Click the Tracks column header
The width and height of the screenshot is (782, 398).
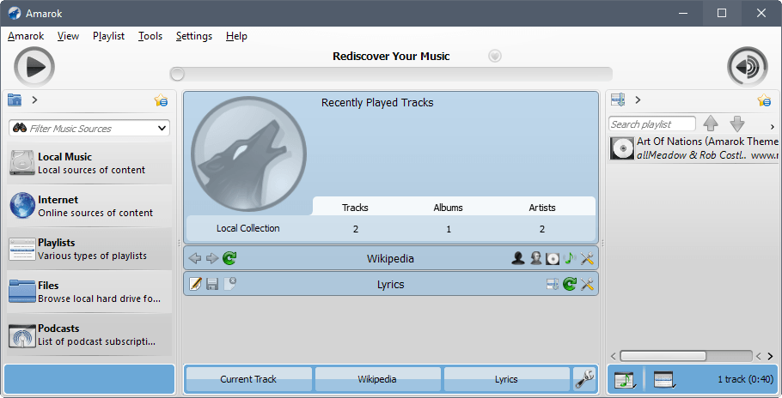click(x=355, y=208)
